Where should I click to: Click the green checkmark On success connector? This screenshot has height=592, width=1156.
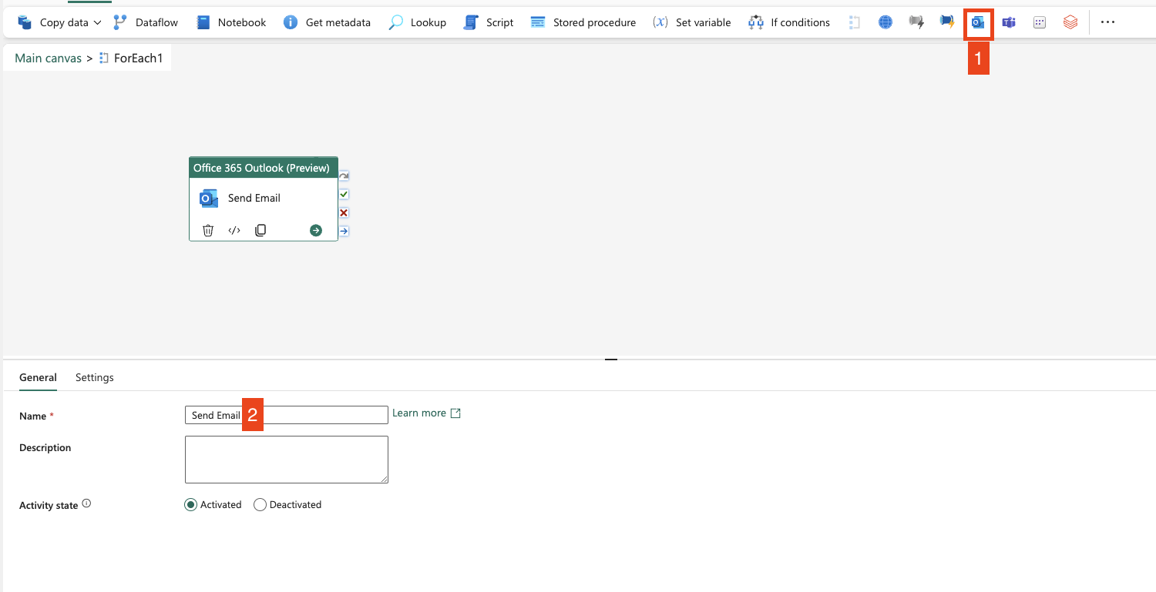(344, 195)
